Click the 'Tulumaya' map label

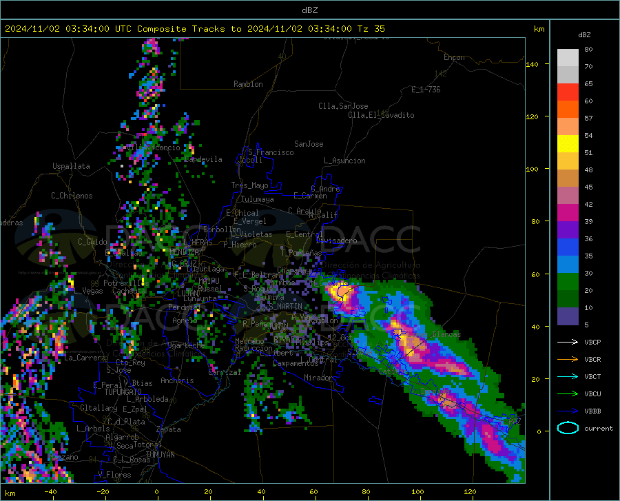point(258,199)
